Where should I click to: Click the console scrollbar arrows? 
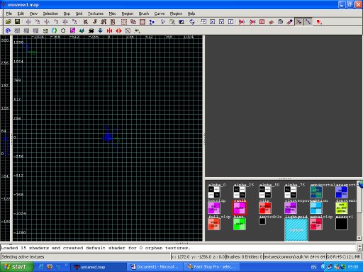359,247
